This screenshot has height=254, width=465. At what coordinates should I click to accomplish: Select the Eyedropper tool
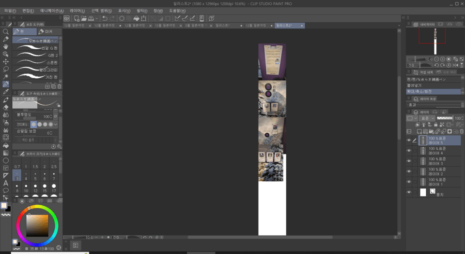pyautogui.click(x=5, y=92)
